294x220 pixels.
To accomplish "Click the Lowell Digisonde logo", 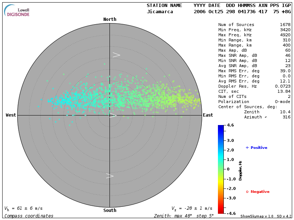I will (x=17, y=11).
